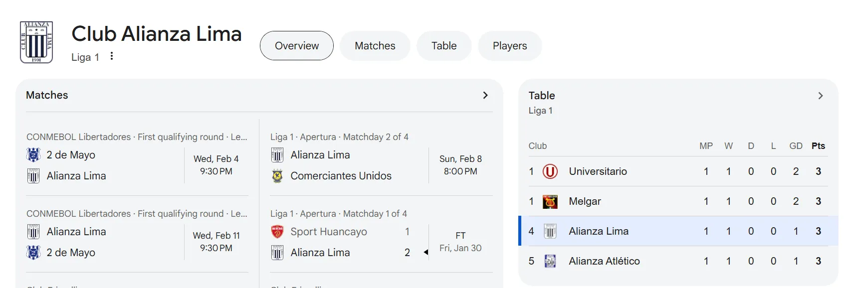The image size is (848, 288).
Task: Open the Players tab
Action: click(x=509, y=45)
